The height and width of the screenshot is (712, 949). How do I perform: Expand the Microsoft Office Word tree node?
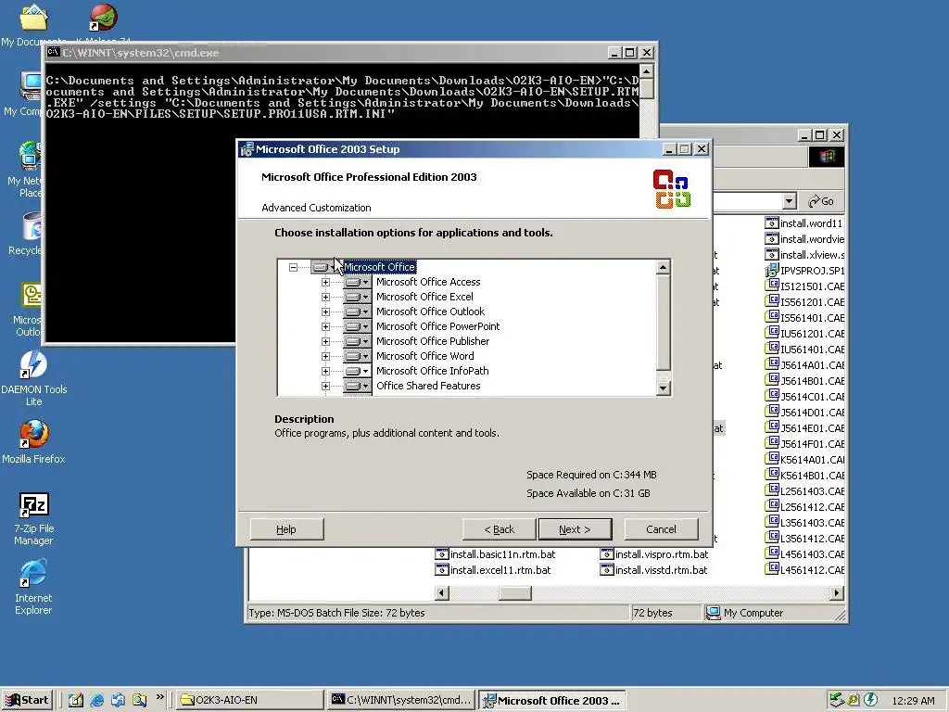[325, 356]
